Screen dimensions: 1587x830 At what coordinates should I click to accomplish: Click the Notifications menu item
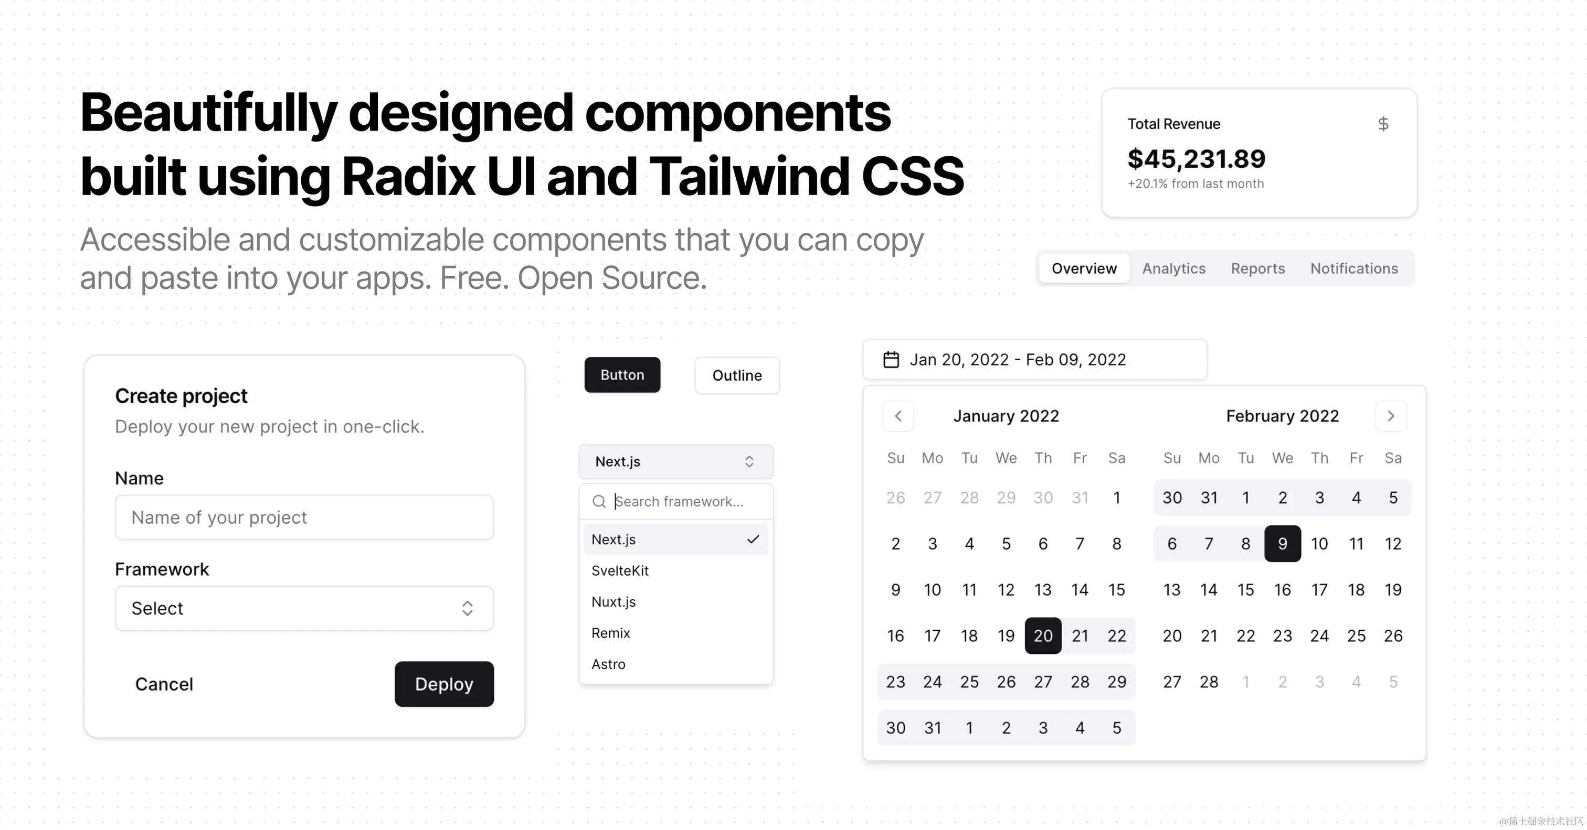click(x=1355, y=268)
